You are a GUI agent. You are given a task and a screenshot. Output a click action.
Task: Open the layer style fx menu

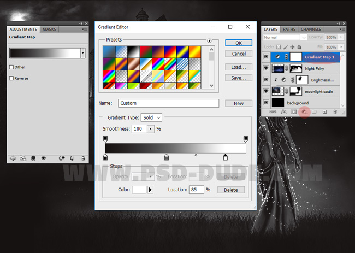283,112
